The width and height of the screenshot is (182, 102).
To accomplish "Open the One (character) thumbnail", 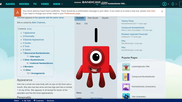I will coord(126,96).
